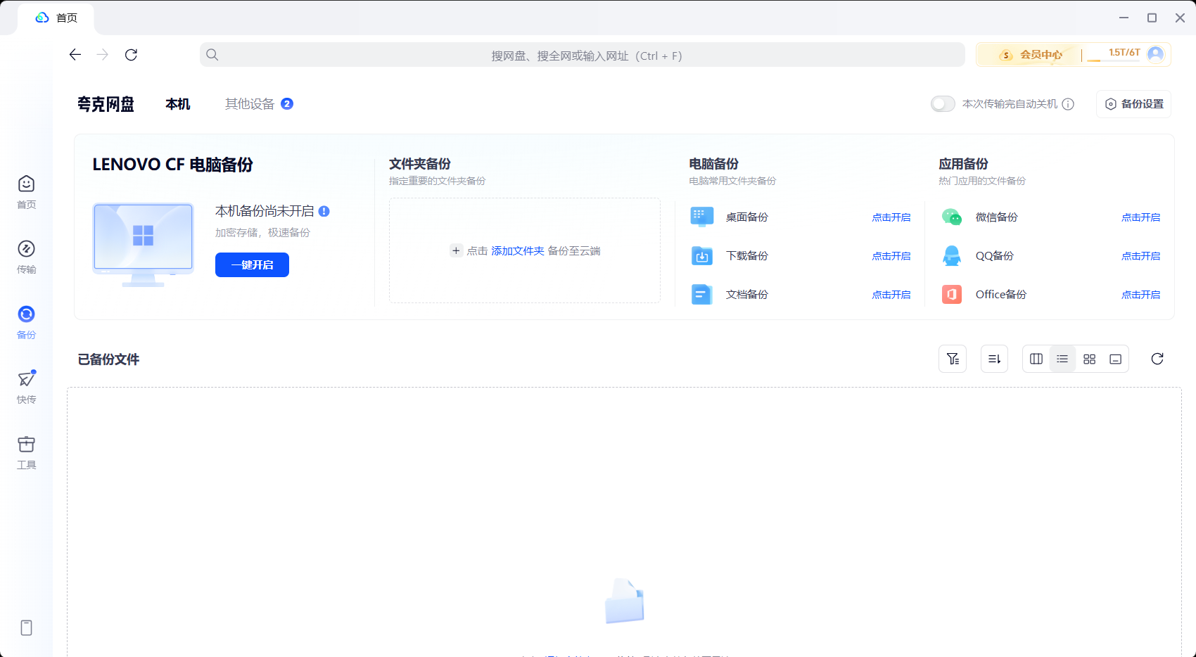The width and height of the screenshot is (1196, 657).
Task: Open 备份设置 backup settings
Action: 1133,104
